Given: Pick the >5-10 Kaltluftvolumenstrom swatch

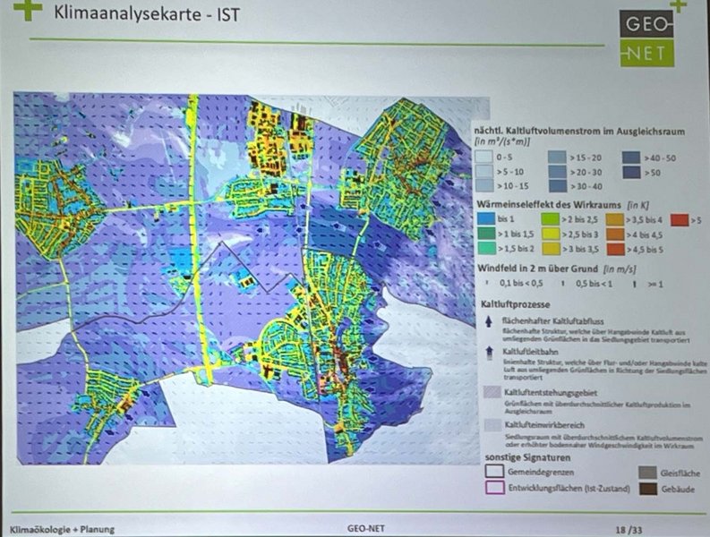Looking at the screenshot, I should tap(483, 171).
